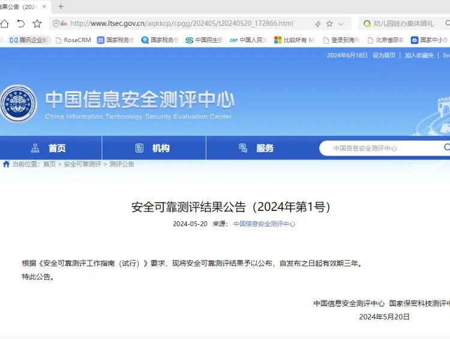Open a new tab with plus button

click(61, 7)
